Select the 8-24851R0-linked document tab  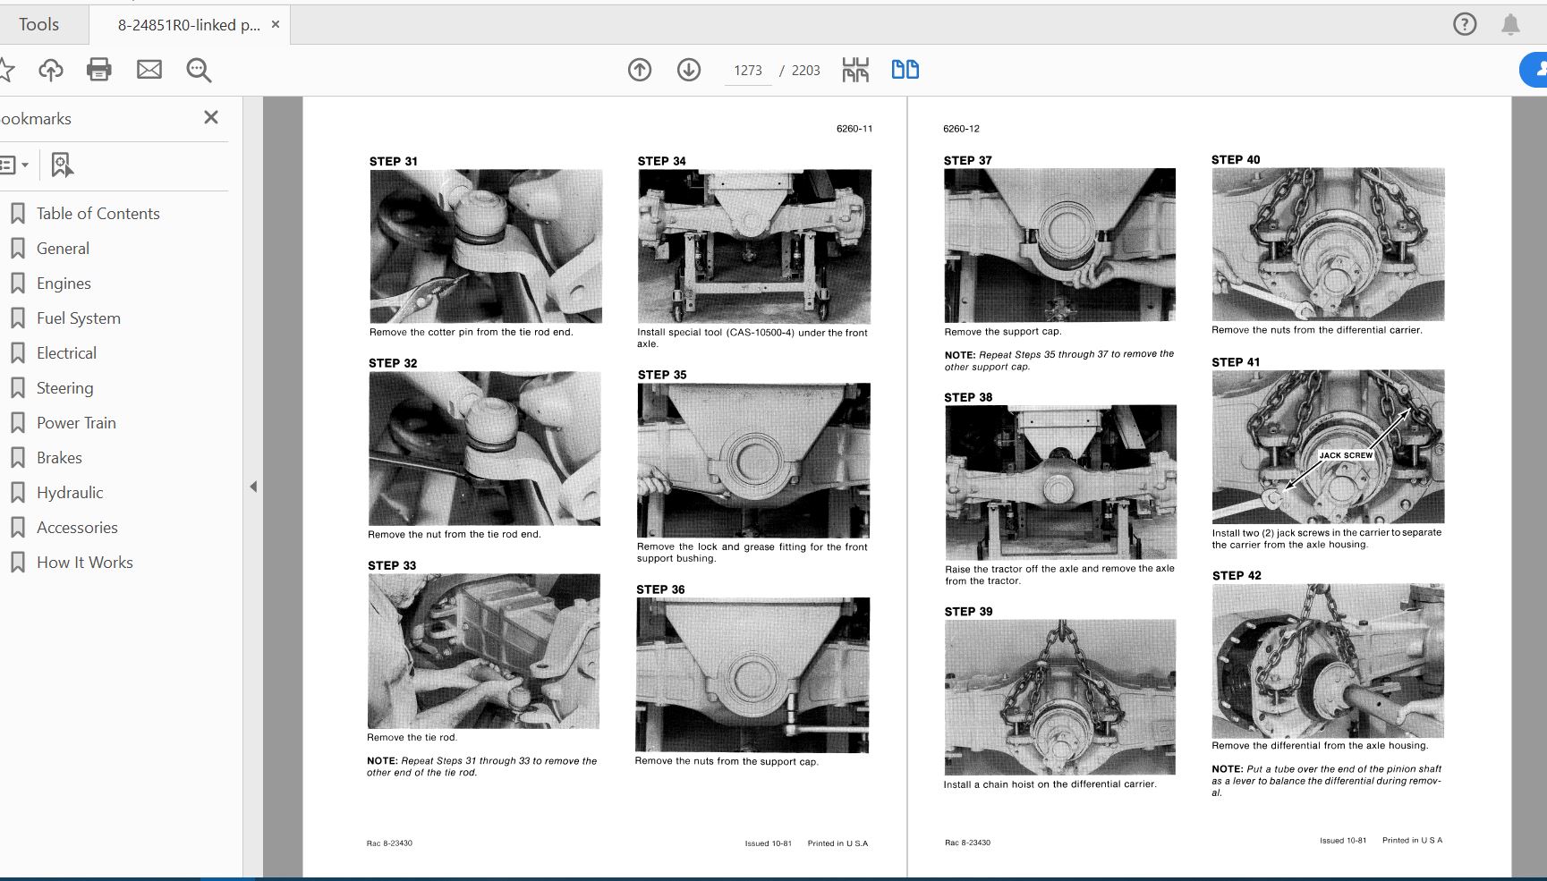(x=189, y=25)
